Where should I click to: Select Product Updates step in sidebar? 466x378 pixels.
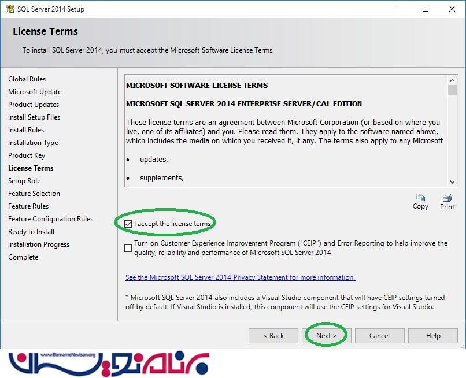click(x=34, y=105)
